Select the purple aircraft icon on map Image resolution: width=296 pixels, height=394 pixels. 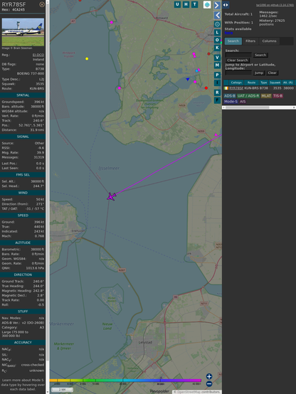[111, 196]
